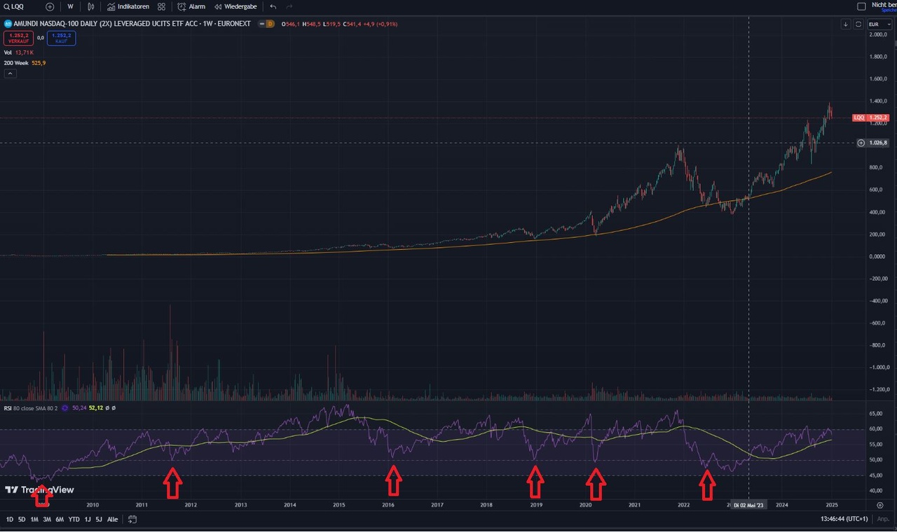Click the Amundi logo next to symbol title

8,24
